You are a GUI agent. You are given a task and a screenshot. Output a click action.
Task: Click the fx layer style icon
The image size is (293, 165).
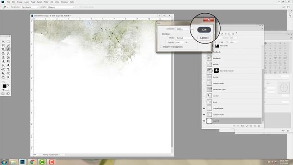[x=239, y=126]
